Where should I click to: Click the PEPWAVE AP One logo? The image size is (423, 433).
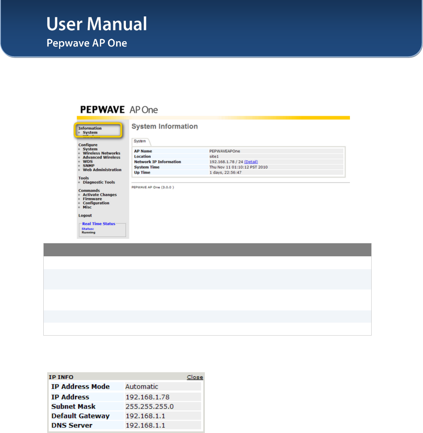click(119, 110)
